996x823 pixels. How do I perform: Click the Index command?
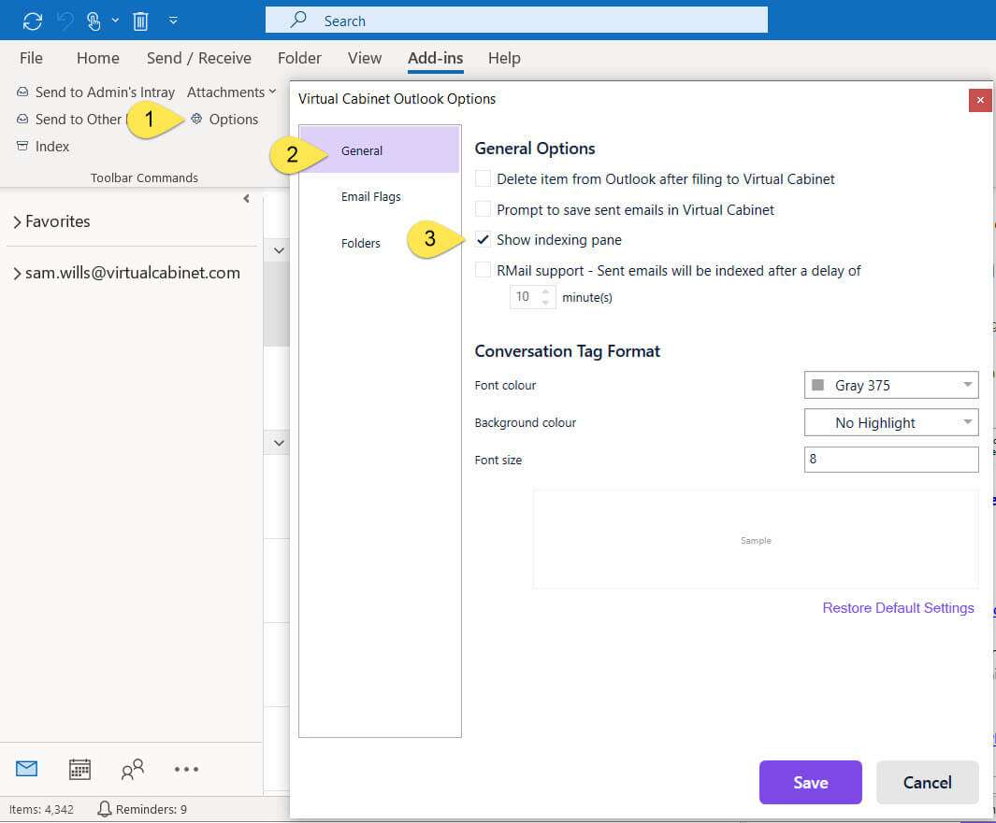(x=51, y=146)
